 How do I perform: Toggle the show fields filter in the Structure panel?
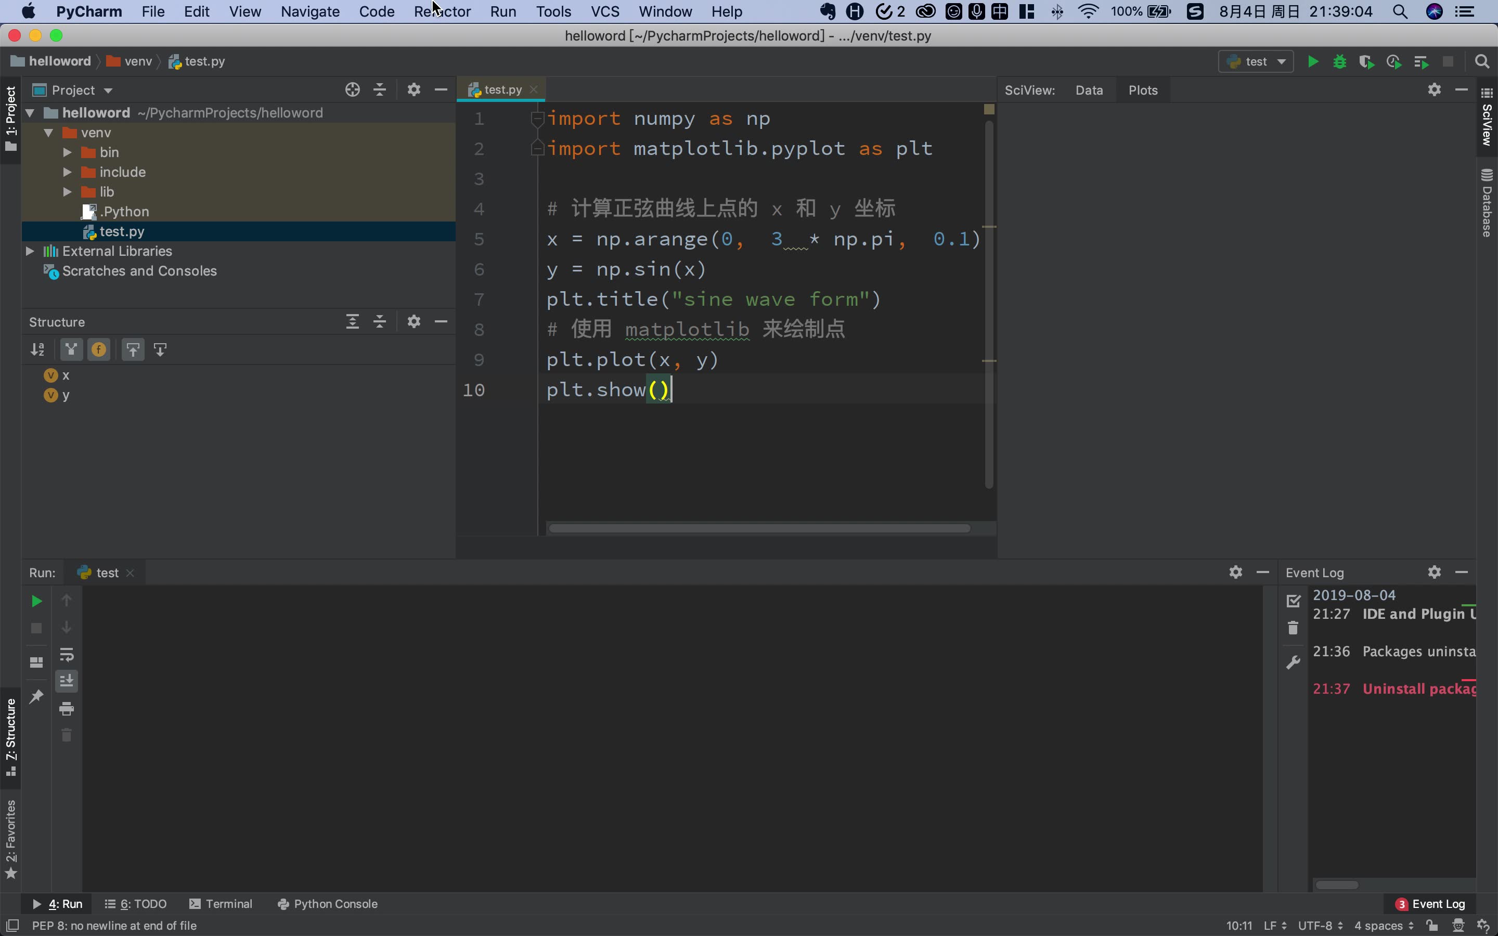(98, 350)
